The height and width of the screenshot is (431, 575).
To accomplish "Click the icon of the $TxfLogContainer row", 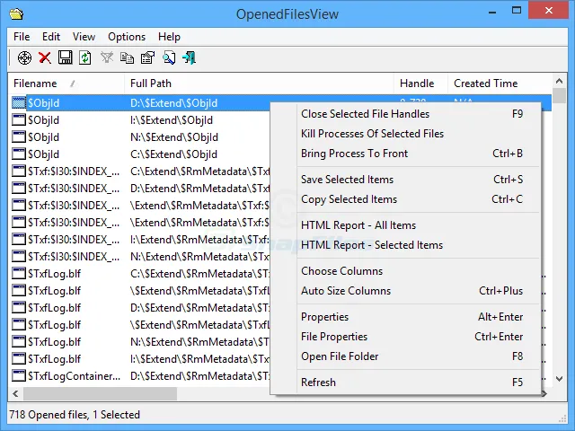I will pyautogui.click(x=19, y=375).
